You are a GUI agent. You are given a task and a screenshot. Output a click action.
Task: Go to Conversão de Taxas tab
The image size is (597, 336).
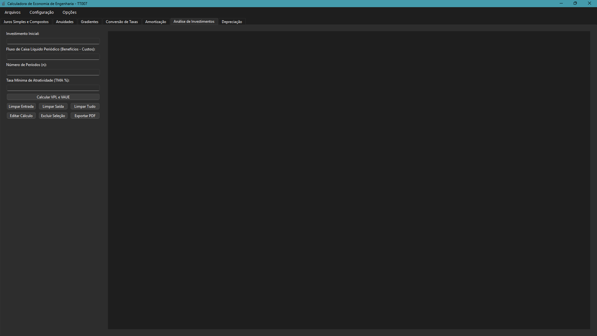click(122, 22)
